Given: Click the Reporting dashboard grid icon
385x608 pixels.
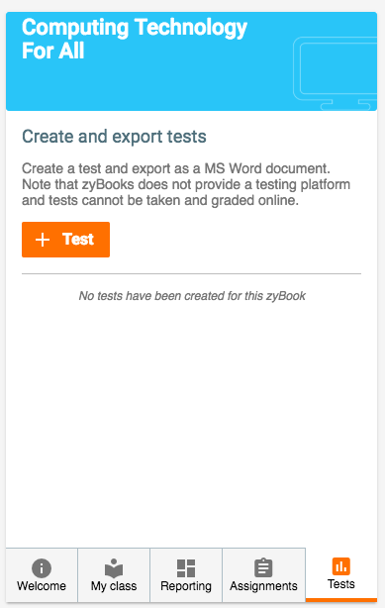Looking at the screenshot, I should [x=186, y=568].
